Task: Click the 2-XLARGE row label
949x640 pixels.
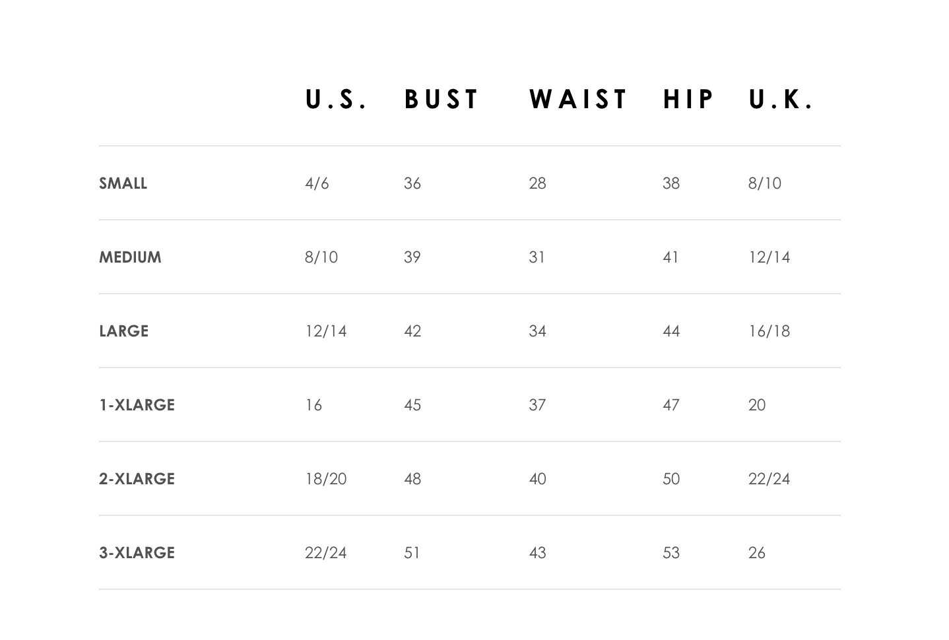Action: click(137, 479)
